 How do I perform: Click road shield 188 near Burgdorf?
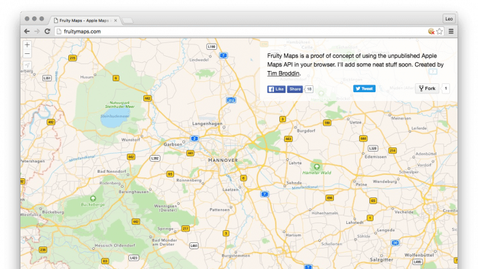click(327, 123)
